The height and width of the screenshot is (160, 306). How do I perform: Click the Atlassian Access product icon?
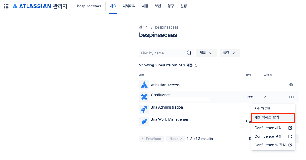point(144,85)
